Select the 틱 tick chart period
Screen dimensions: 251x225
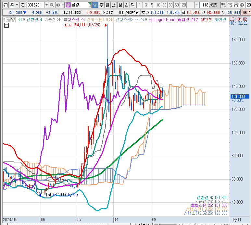[133, 5]
